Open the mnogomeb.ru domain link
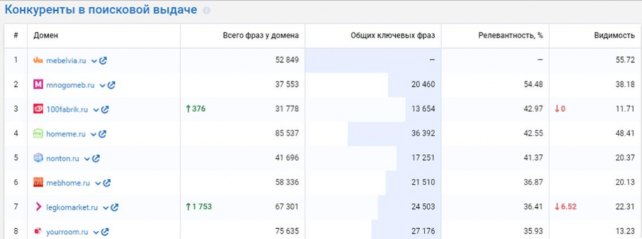642x239 pixels. click(x=70, y=85)
